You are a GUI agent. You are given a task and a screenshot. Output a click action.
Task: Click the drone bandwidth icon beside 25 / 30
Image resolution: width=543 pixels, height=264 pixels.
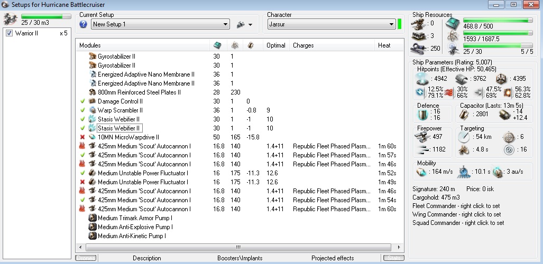[452, 49]
